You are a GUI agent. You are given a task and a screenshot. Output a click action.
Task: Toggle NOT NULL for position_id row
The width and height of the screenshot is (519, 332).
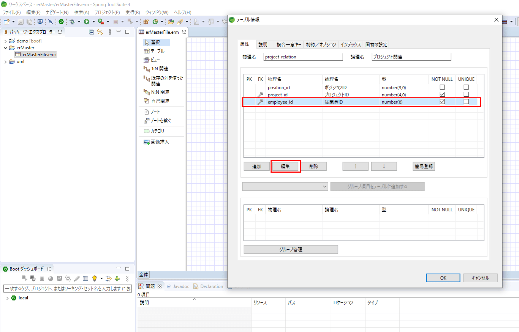point(442,88)
